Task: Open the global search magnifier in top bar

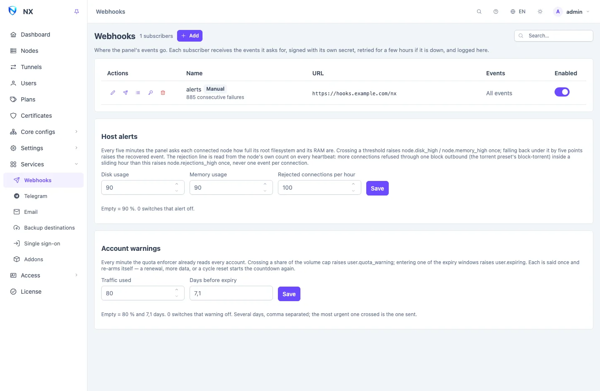Action: tap(479, 12)
